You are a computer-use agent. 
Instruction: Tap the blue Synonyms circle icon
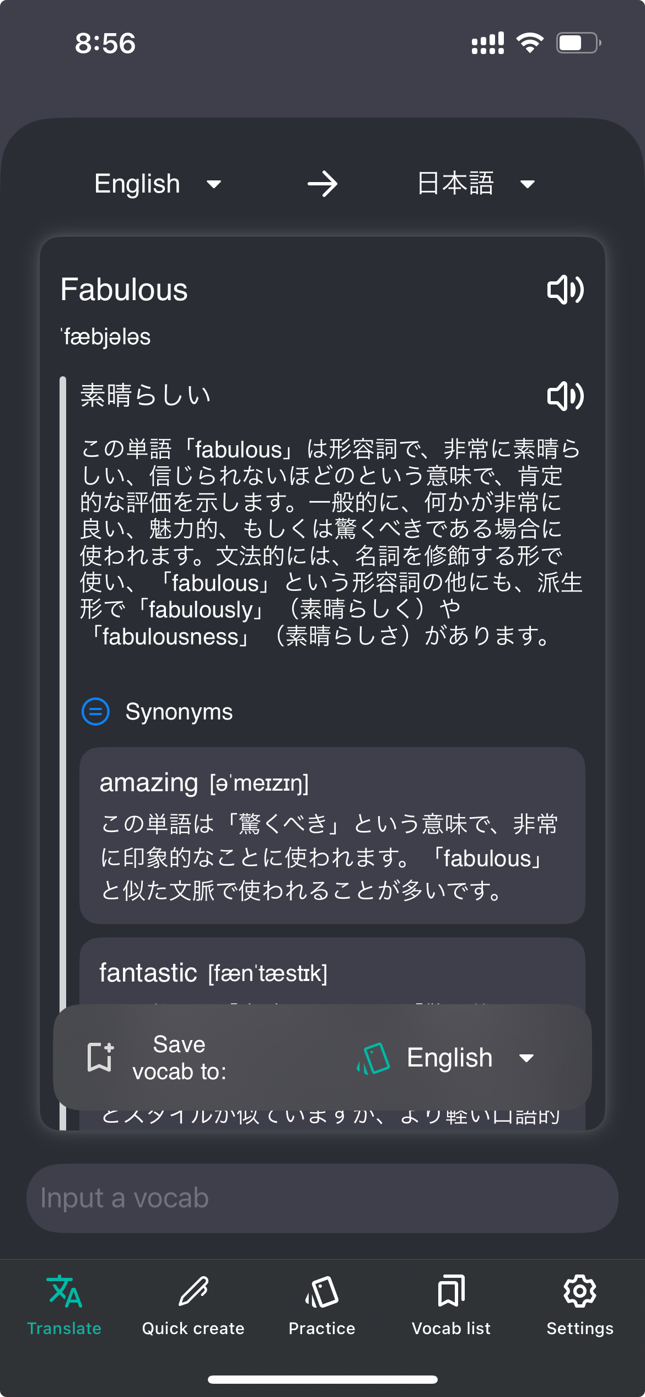(95, 712)
